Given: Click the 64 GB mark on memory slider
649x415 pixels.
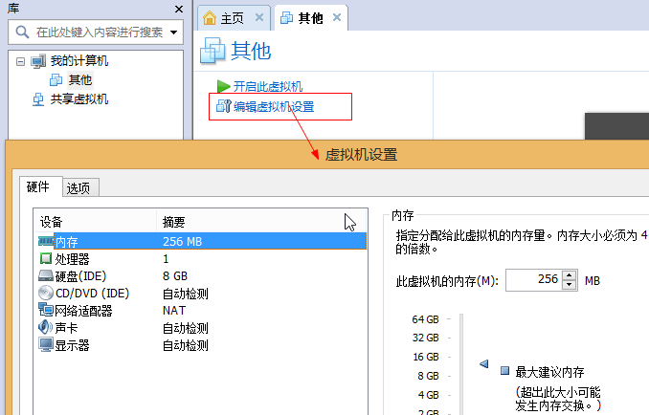Looking at the screenshot, I should pyautogui.click(x=426, y=319).
